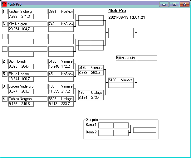Click the Kristian Sjöberg name field

[x=28, y=12]
